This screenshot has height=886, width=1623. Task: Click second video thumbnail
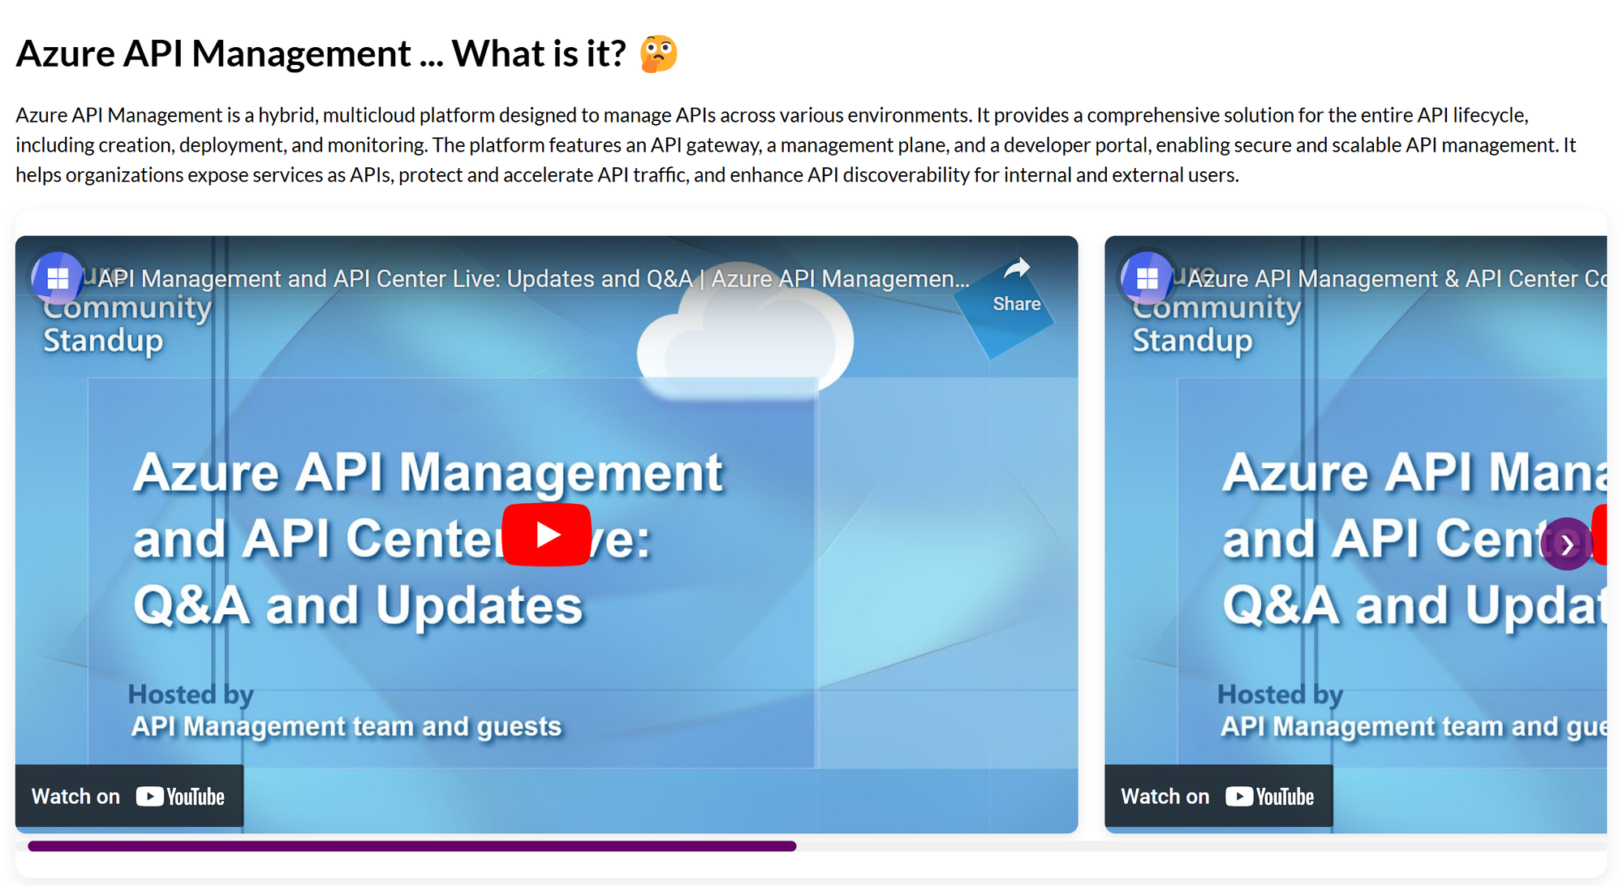pyautogui.click(x=1355, y=535)
